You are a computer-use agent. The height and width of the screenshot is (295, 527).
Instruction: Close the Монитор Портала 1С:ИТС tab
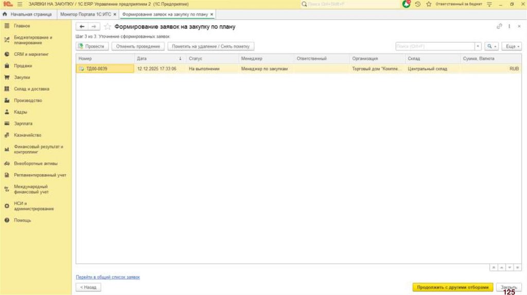click(115, 14)
